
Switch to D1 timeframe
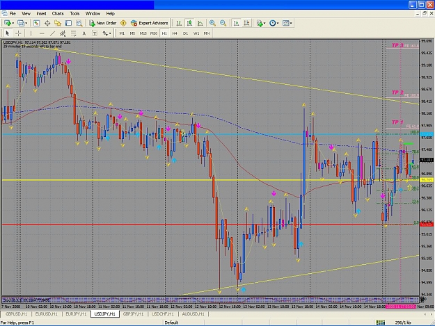(185, 33)
